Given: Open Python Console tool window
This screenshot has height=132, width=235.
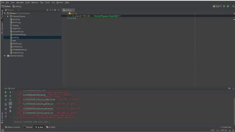Looking at the screenshot, I should point(12,127).
